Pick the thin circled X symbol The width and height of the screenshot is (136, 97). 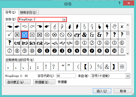(x=47, y=35)
